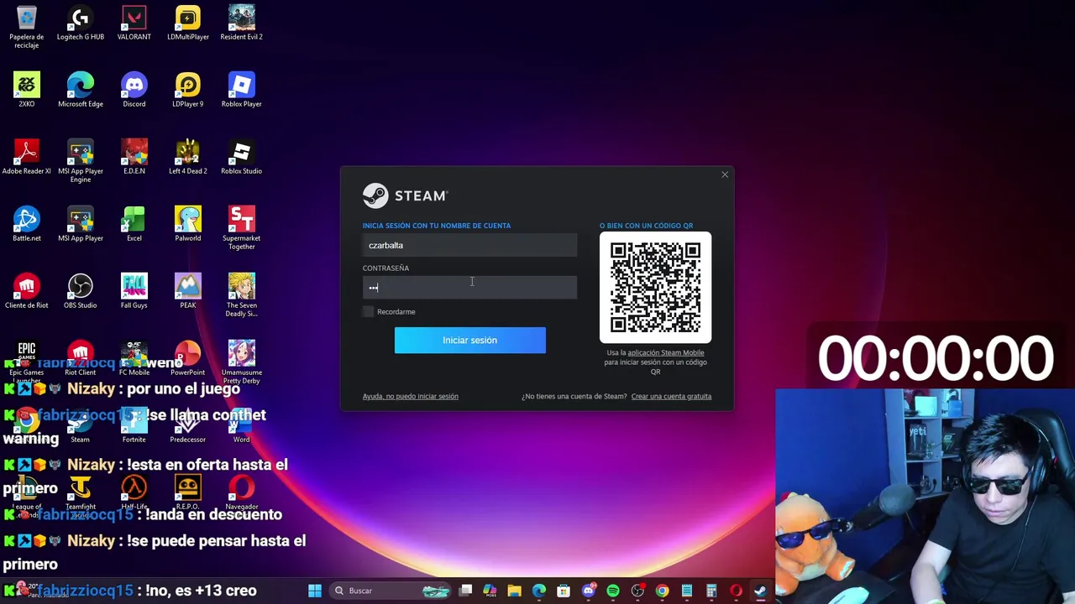This screenshot has width=1075, height=604.
Task: Select the PEAK desktop icon
Action: click(x=187, y=291)
